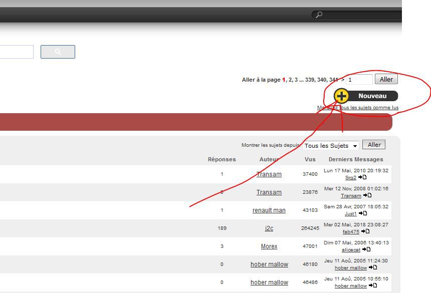Open last post icon next to Srg2
Screen dimensions: 431x293
pyautogui.click(x=362, y=177)
